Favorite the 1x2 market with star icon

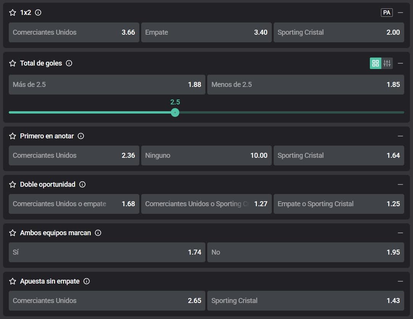click(13, 13)
